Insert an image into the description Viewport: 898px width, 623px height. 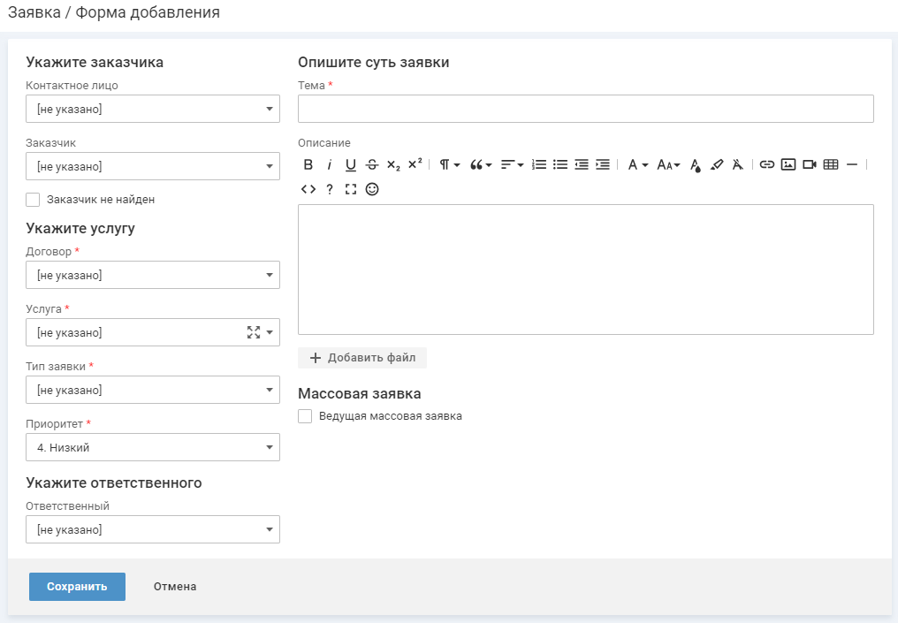tap(788, 164)
